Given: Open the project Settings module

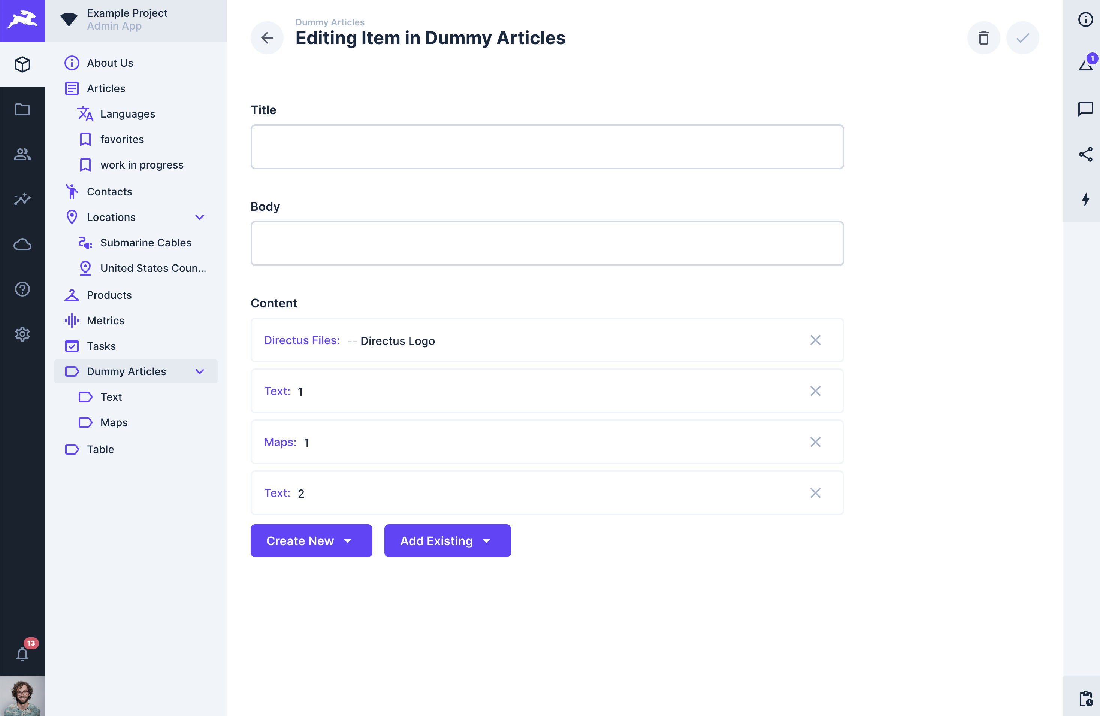Looking at the screenshot, I should click(x=22, y=334).
